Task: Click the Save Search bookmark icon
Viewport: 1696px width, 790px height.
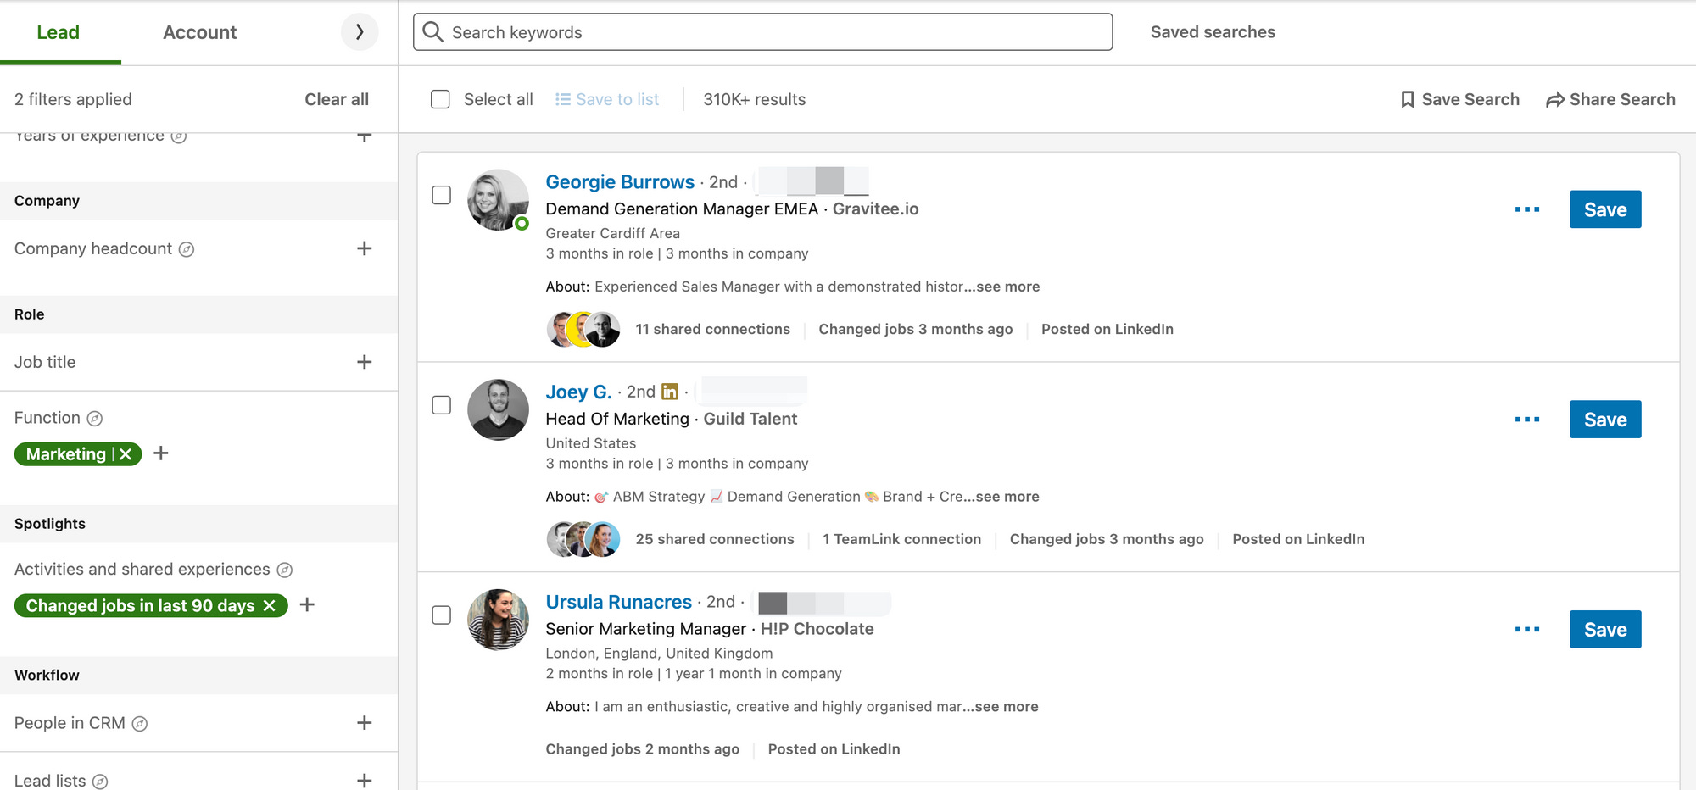Action: point(1408,99)
